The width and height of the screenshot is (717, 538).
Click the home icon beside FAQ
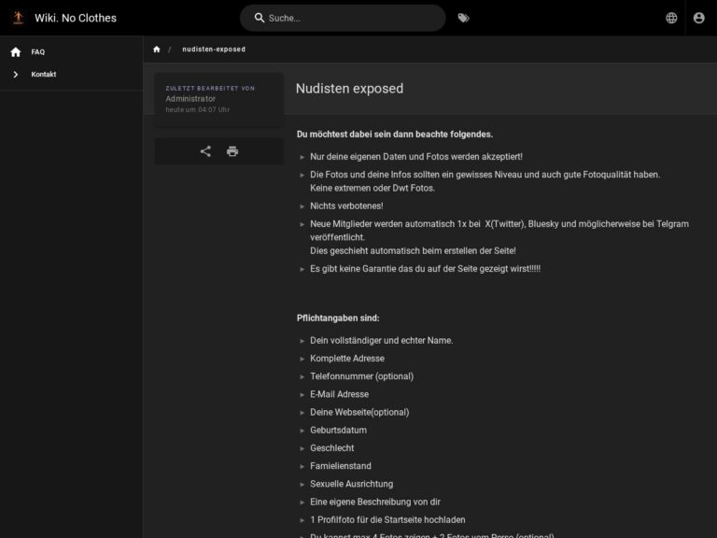pyautogui.click(x=15, y=52)
